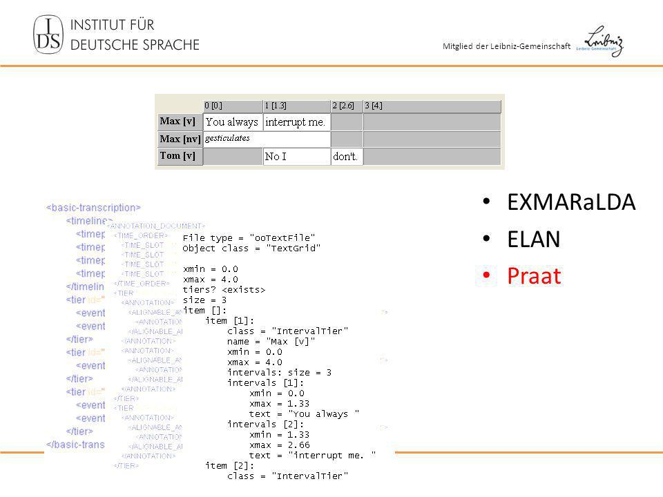Click the 'intervals: size = 3' line
The width and height of the screenshot is (663, 497).
(280, 372)
